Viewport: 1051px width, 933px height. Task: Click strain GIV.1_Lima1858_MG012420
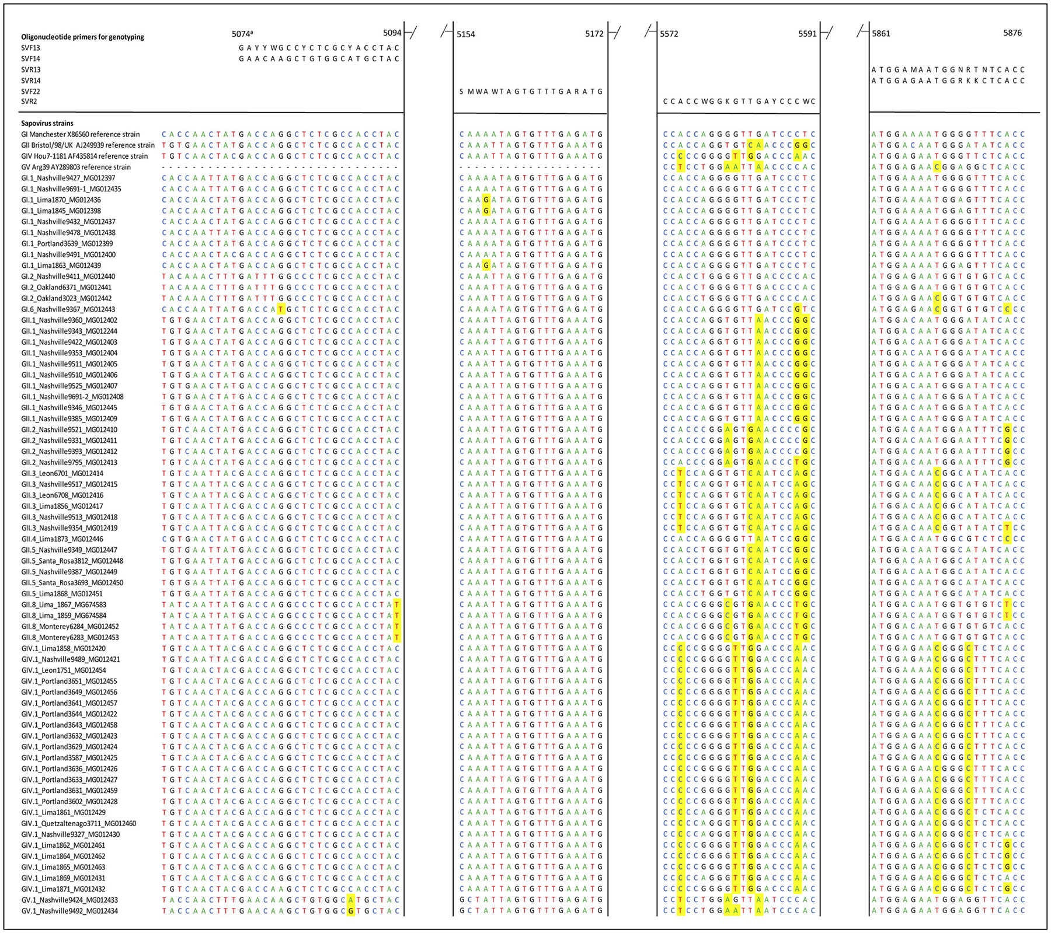click(x=64, y=649)
